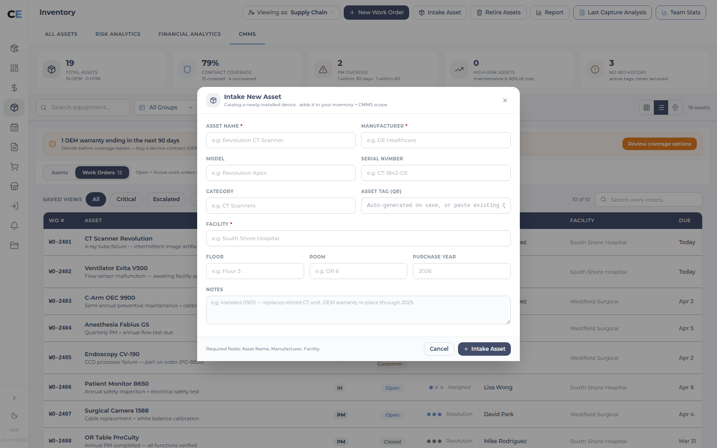
Task: Click the Asset Tag QR field
Action: pos(436,206)
